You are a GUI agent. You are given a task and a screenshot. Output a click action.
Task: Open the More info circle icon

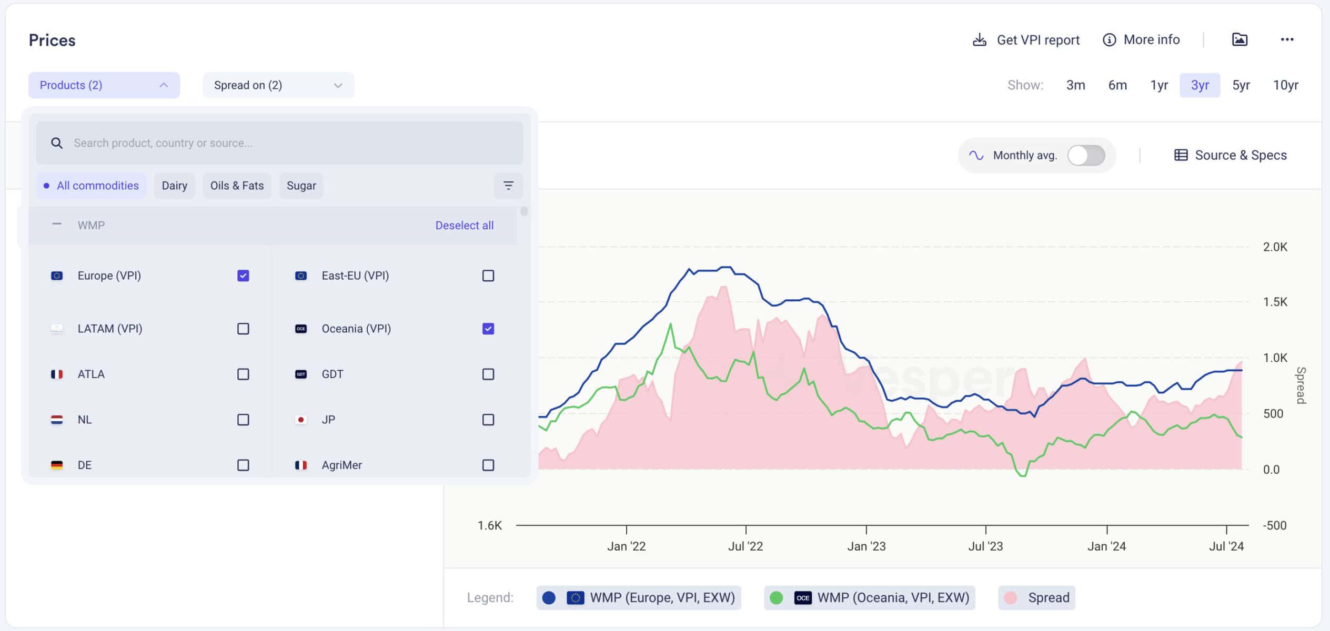pos(1109,40)
